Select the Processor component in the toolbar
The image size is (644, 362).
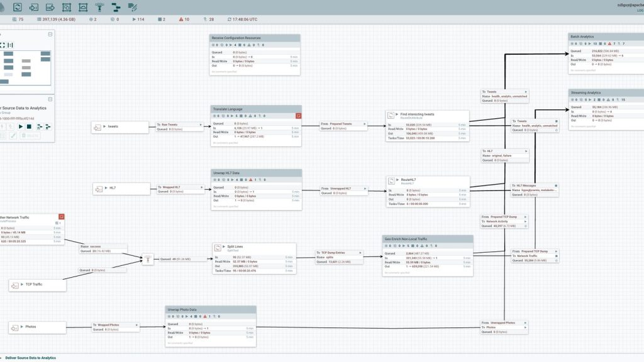click(17, 7)
